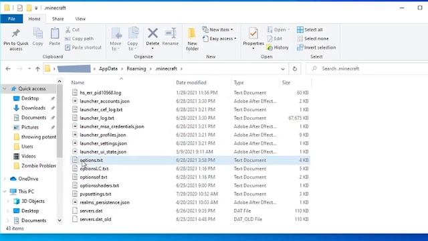This screenshot has height=241, width=428.
Task: Sort by Date modified column header
Action: (x=191, y=82)
